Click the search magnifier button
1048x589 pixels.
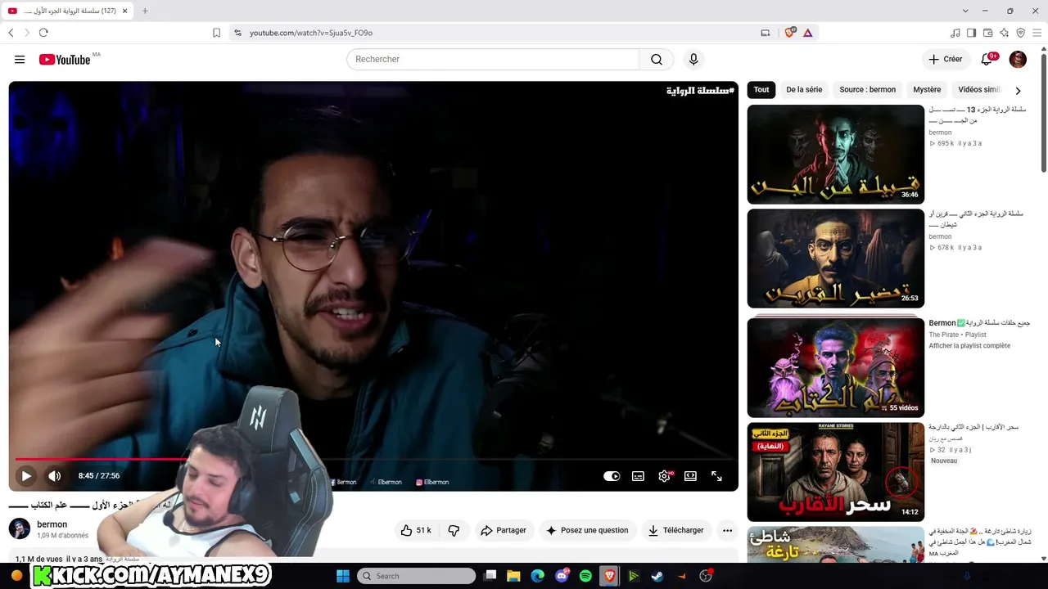pyautogui.click(x=657, y=60)
